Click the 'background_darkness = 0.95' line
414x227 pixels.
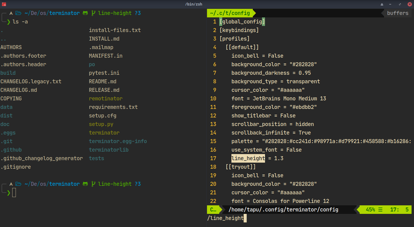tap(271, 73)
